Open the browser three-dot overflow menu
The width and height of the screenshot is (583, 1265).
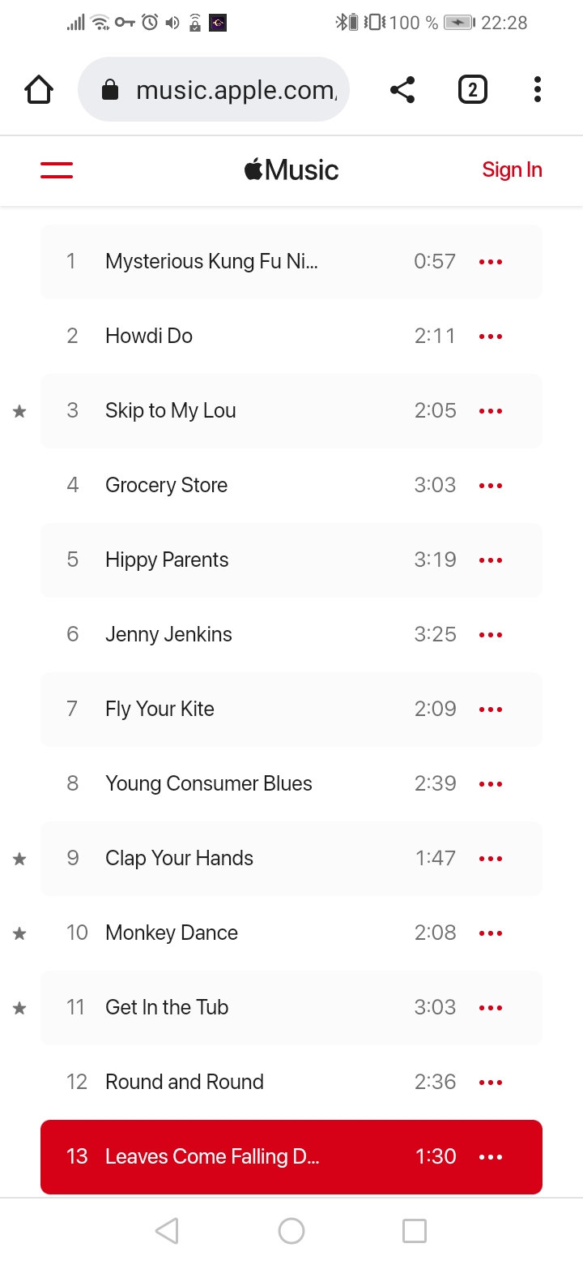pyautogui.click(x=537, y=90)
